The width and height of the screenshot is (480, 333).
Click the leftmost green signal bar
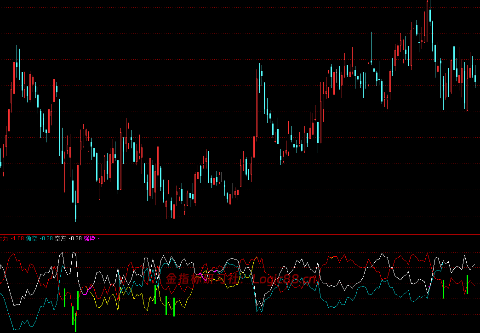tap(64, 298)
